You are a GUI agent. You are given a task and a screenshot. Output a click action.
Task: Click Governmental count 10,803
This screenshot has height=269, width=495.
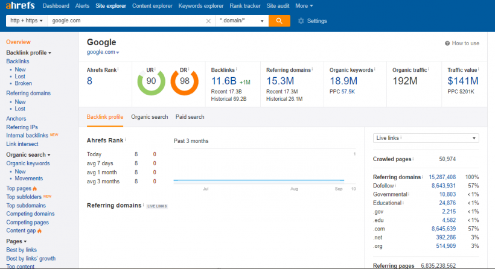point(447,194)
